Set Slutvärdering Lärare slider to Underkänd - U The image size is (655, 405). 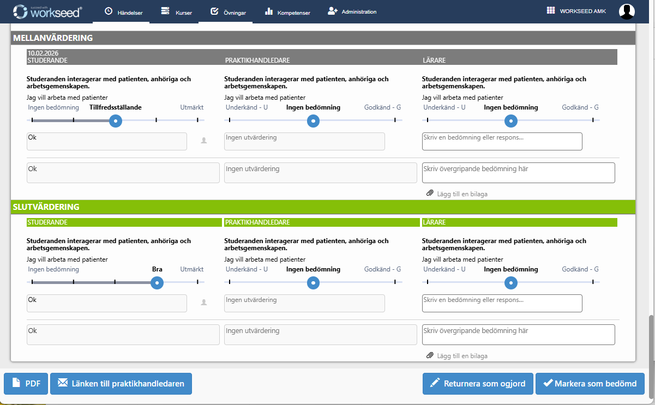click(x=428, y=282)
